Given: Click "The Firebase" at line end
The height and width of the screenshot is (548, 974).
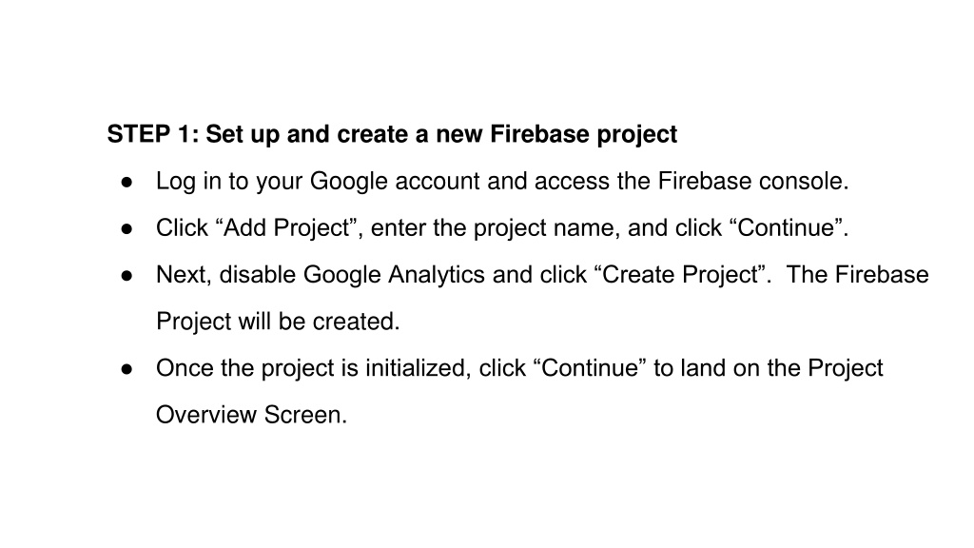Looking at the screenshot, I should (x=857, y=275).
